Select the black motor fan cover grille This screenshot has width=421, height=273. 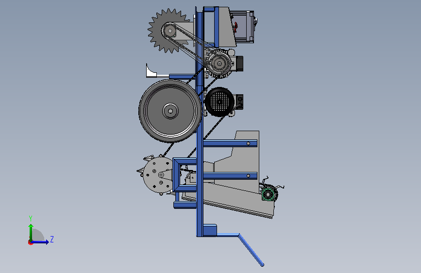tap(219, 102)
